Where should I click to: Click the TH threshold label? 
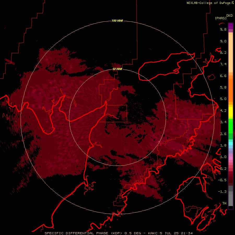[224, 203]
